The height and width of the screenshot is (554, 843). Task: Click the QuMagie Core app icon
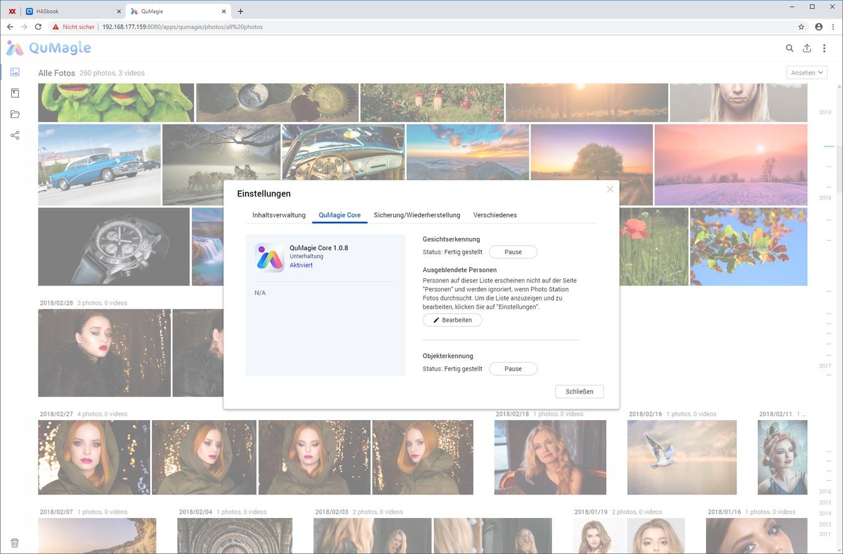pyautogui.click(x=270, y=257)
